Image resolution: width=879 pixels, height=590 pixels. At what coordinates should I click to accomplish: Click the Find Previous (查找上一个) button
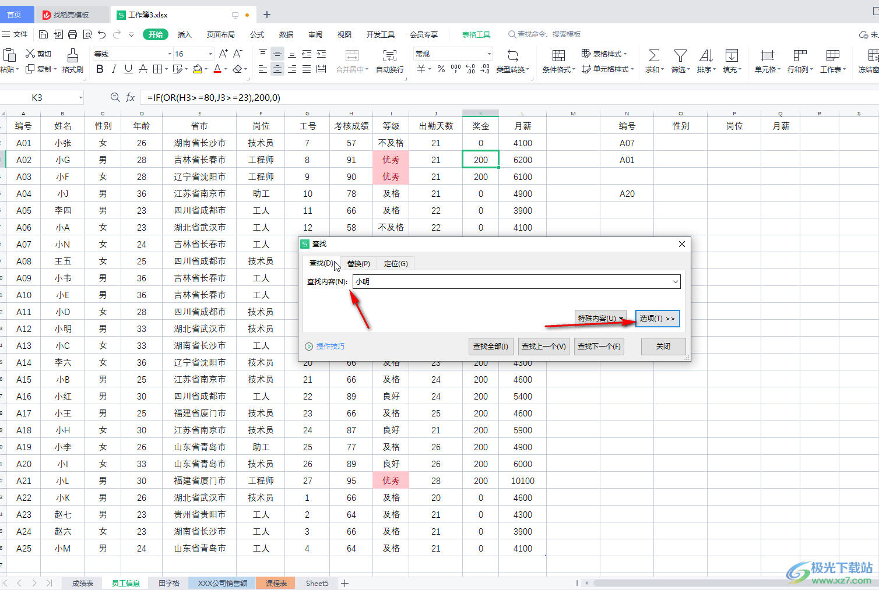click(543, 346)
